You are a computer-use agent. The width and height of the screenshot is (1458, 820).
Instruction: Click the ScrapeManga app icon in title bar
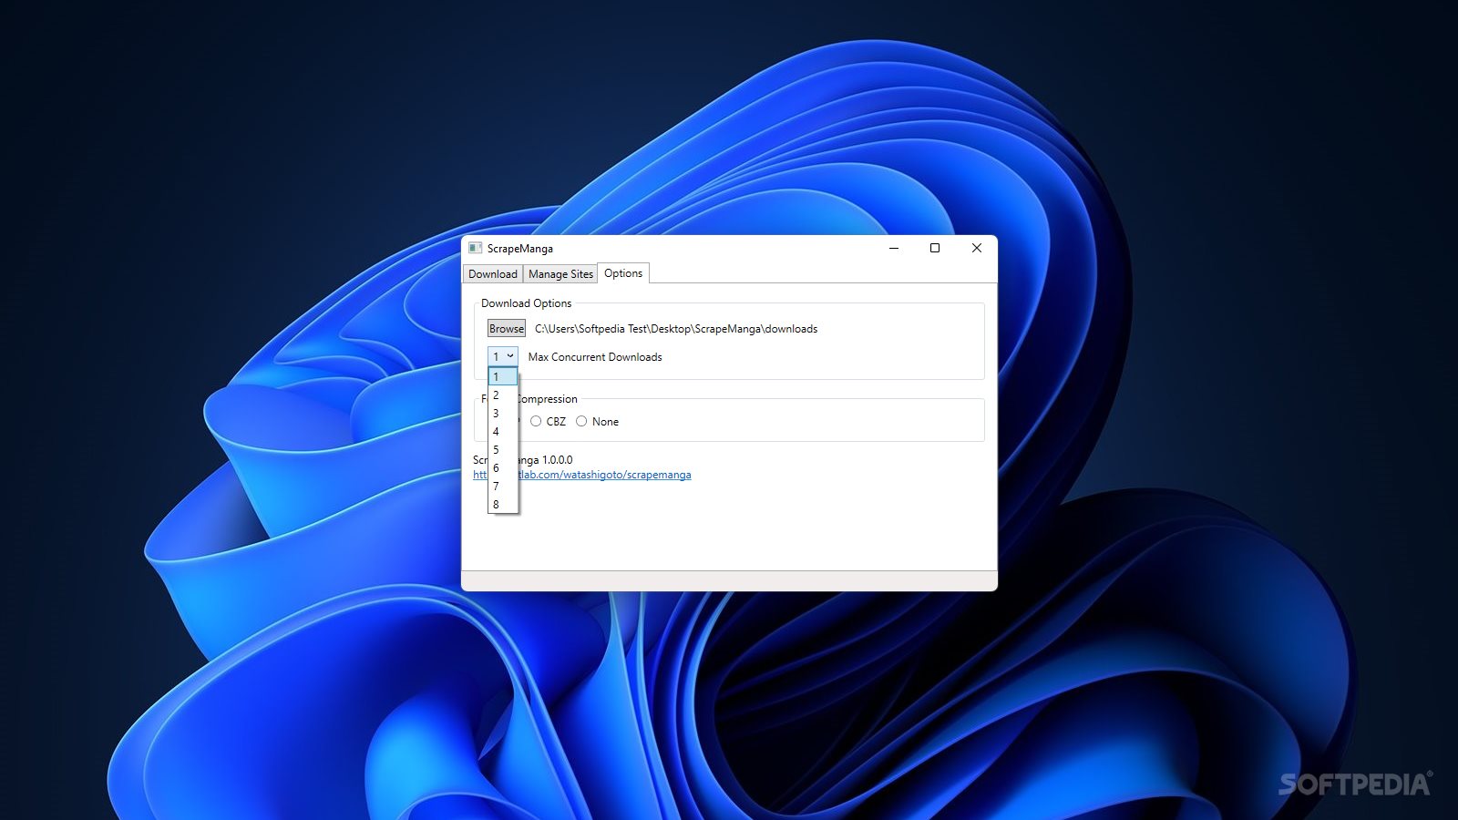click(x=475, y=248)
